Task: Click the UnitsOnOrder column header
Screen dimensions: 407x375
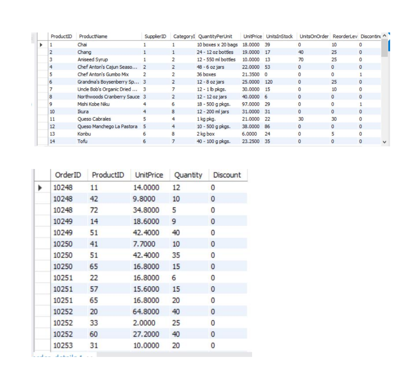Action: 314,37
